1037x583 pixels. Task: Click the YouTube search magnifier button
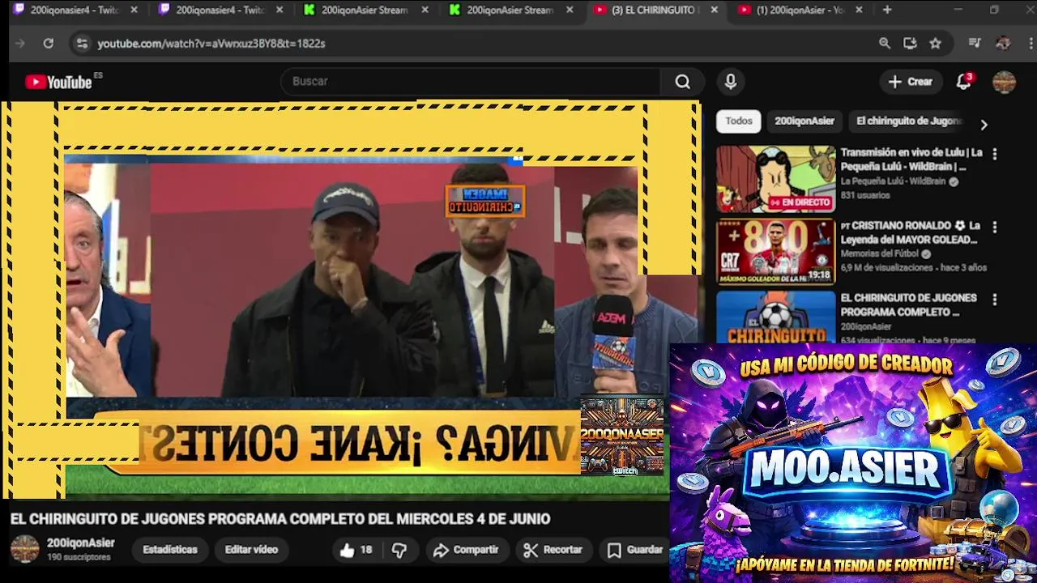coord(683,82)
